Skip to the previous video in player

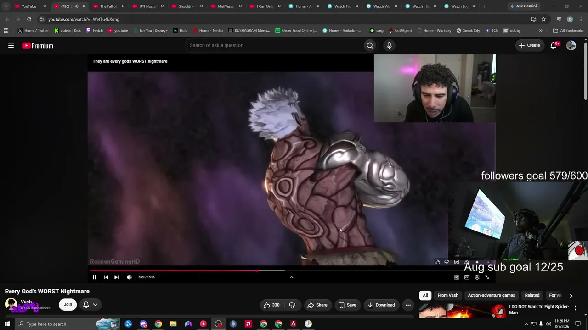pyautogui.click(x=106, y=277)
